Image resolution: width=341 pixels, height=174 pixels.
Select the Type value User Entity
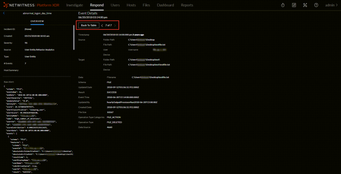coord(30,57)
